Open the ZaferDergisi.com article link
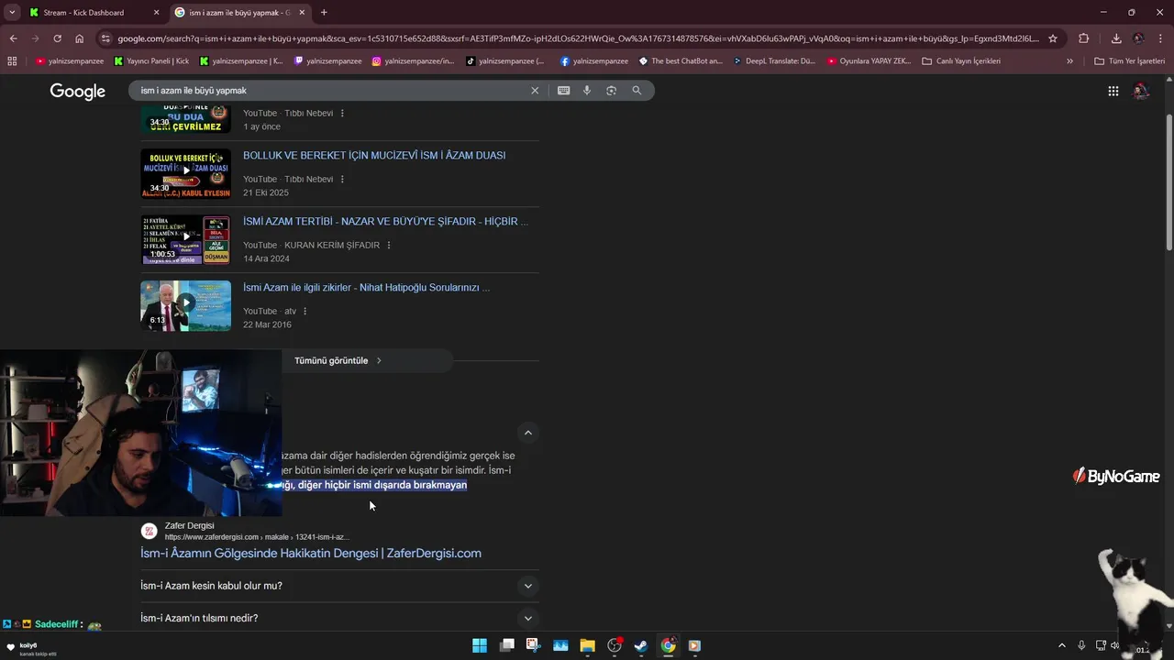 click(x=311, y=554)
